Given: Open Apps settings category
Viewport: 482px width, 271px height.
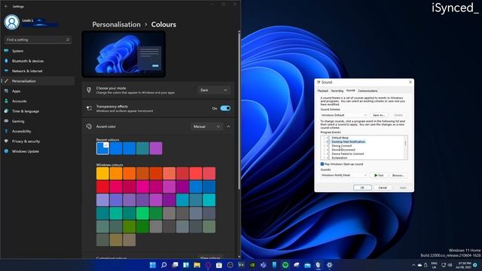Looking at the screenshot, I should coord(38,91).
